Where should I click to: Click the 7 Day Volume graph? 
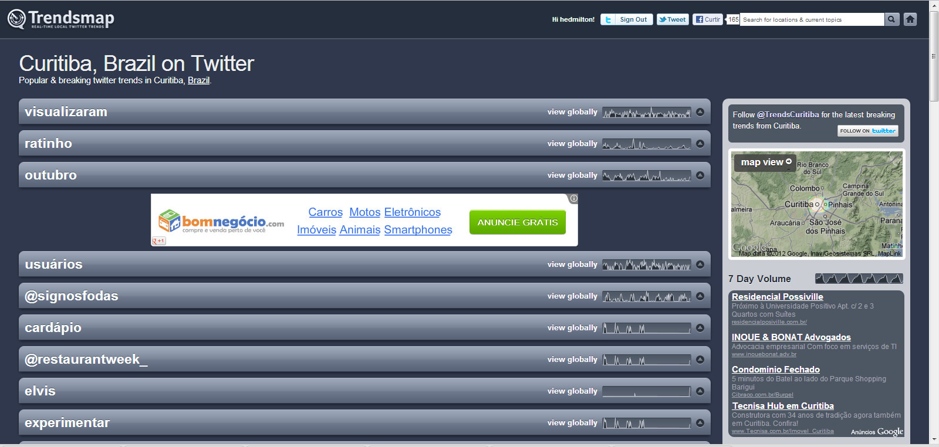[x=859, y=279]
